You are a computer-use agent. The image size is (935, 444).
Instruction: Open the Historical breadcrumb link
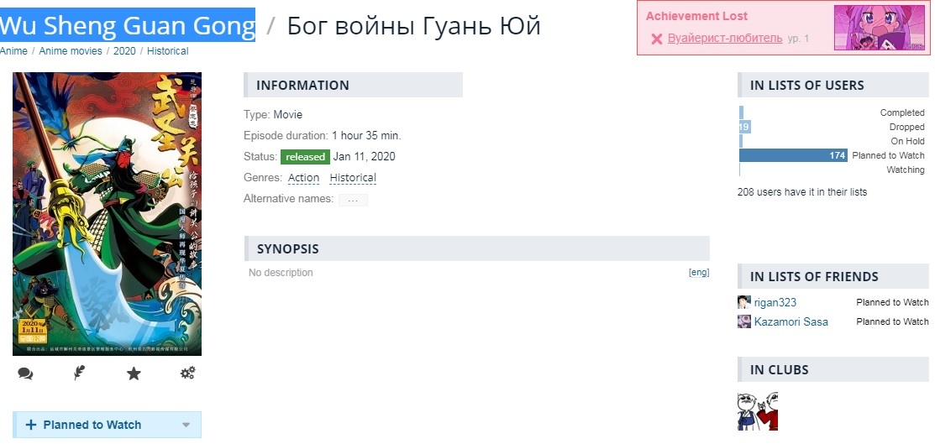tap(167, 51)
